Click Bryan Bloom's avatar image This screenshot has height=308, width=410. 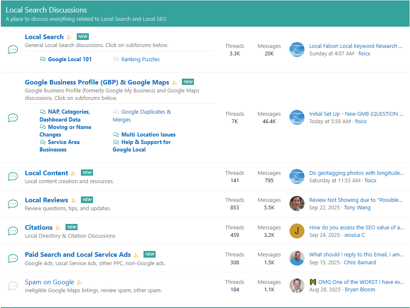tap(297, 286)
